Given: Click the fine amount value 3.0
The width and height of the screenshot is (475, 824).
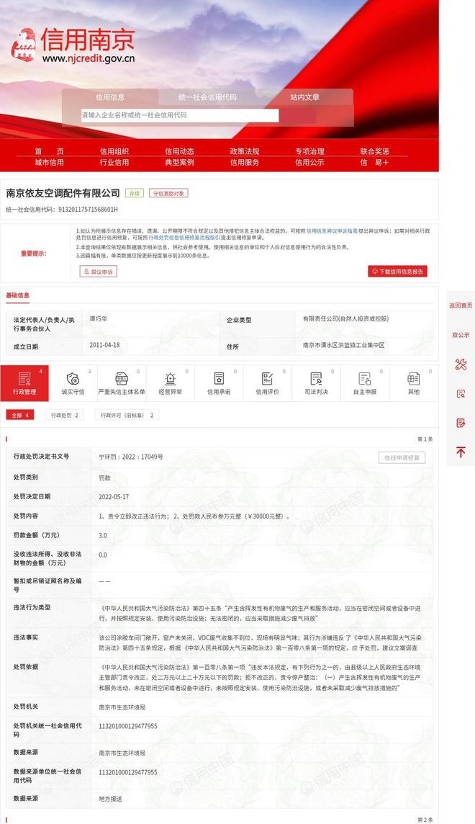Looking at the screenshot, I should click(x=103, y=535).
